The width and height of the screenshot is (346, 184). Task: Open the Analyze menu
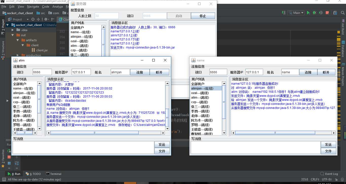coord(57,7)
